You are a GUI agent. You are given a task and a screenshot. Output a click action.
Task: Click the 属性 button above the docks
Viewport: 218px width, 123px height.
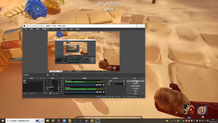(49, 75)
